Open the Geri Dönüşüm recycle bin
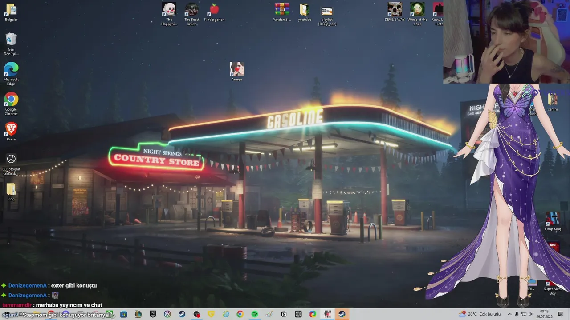 (11, 44)
